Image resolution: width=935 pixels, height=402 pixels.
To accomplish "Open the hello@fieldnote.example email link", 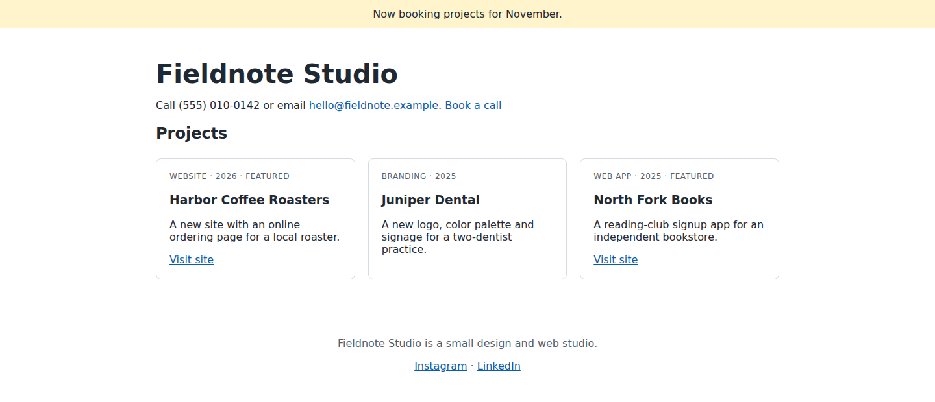I will pos(373,105).
